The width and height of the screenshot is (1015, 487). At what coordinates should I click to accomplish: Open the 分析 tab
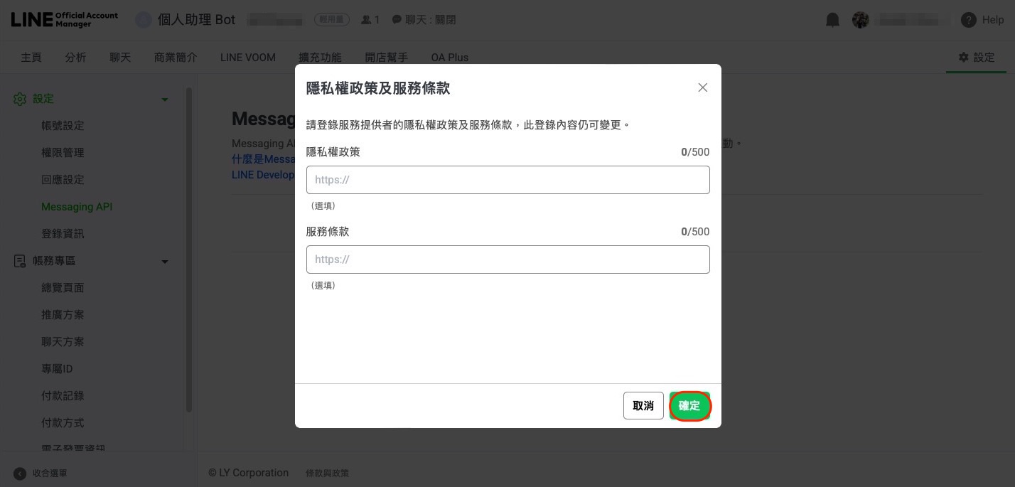(75, 58)
